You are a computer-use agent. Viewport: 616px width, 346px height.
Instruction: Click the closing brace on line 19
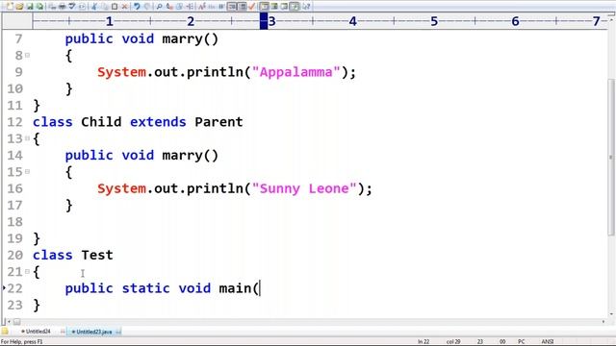click(x=37, y=238)
